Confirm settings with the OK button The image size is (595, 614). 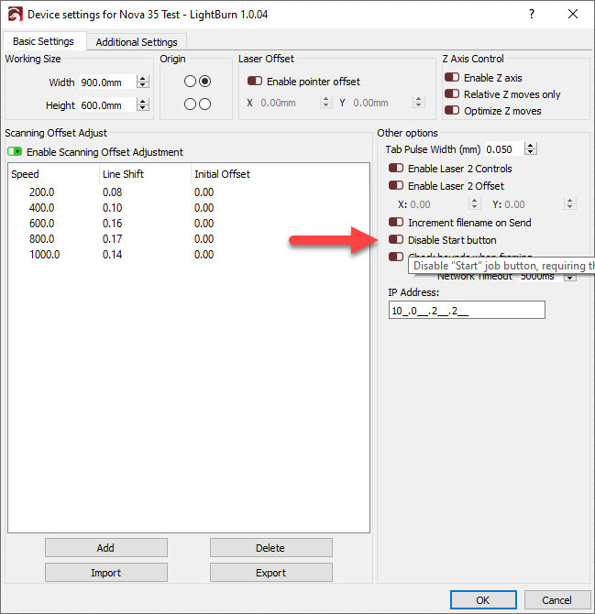coord(483,600)
